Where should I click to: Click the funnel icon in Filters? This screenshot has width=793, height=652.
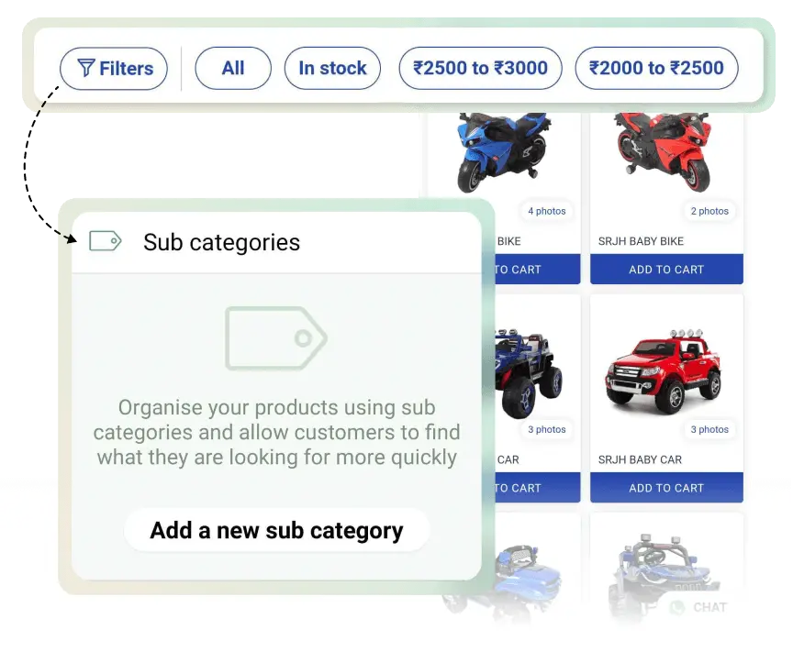[86, 68]
